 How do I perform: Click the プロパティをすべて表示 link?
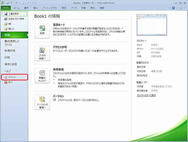[x=146, y=95]
